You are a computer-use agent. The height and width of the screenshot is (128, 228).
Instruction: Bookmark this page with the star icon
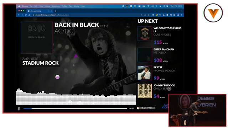149,15
